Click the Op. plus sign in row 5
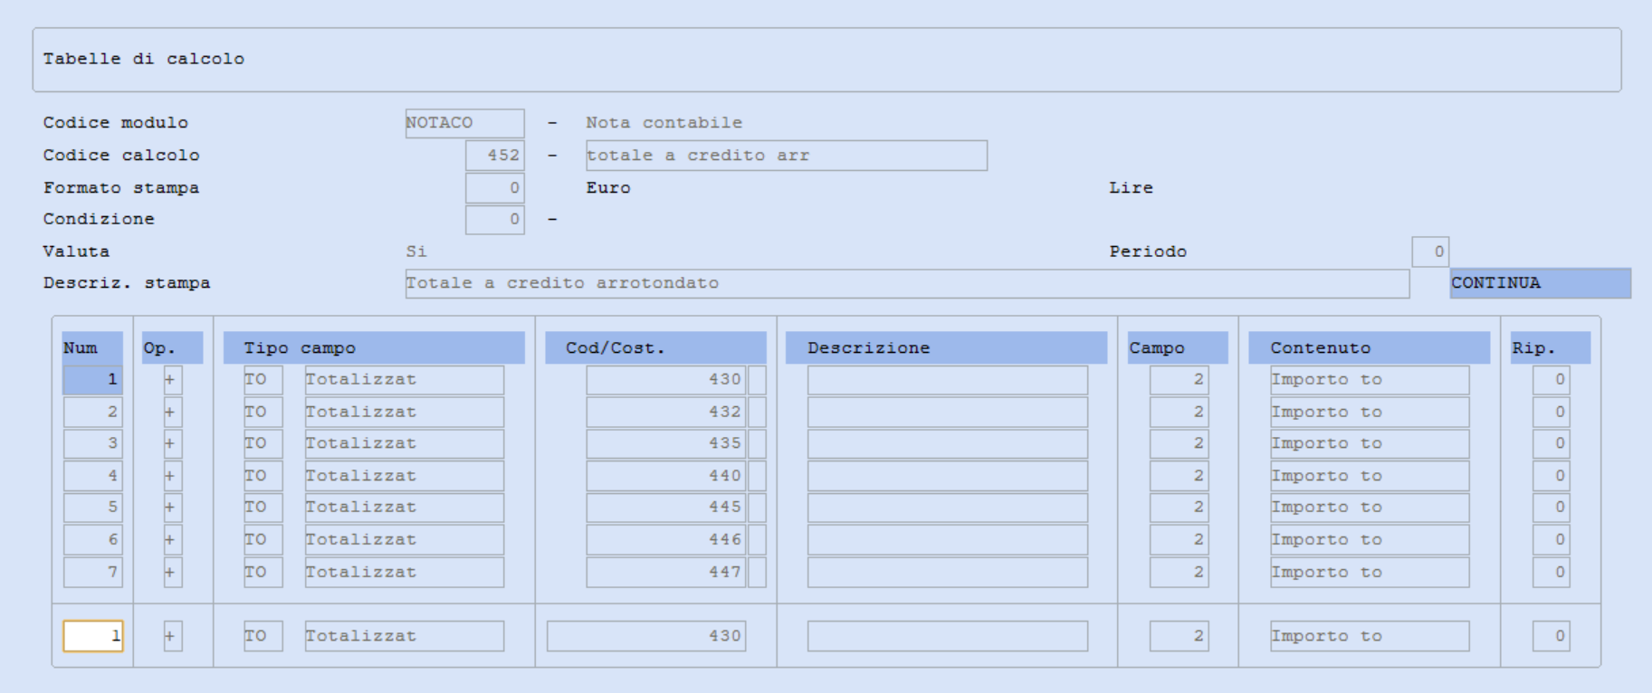The width and height of the screenshot is (1652, 693). (x=173, y=508)
